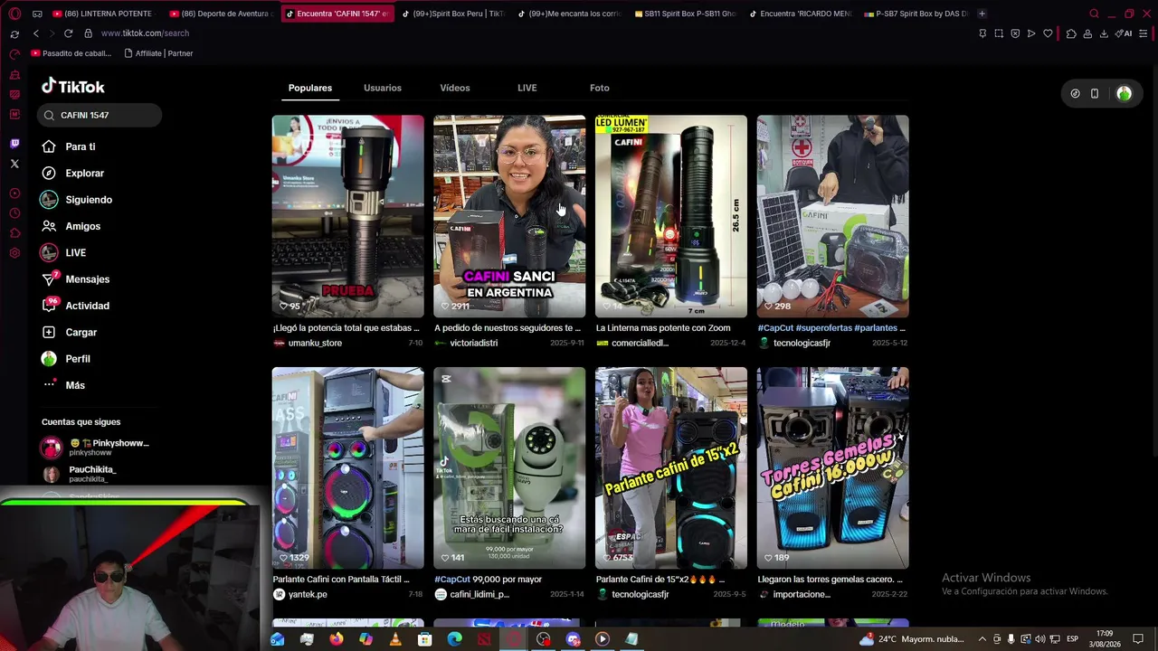The width and height of the screenshot is (1158, 651).
Task: Open taskbar clock showing 17:09
Action: coord(1105,639)
